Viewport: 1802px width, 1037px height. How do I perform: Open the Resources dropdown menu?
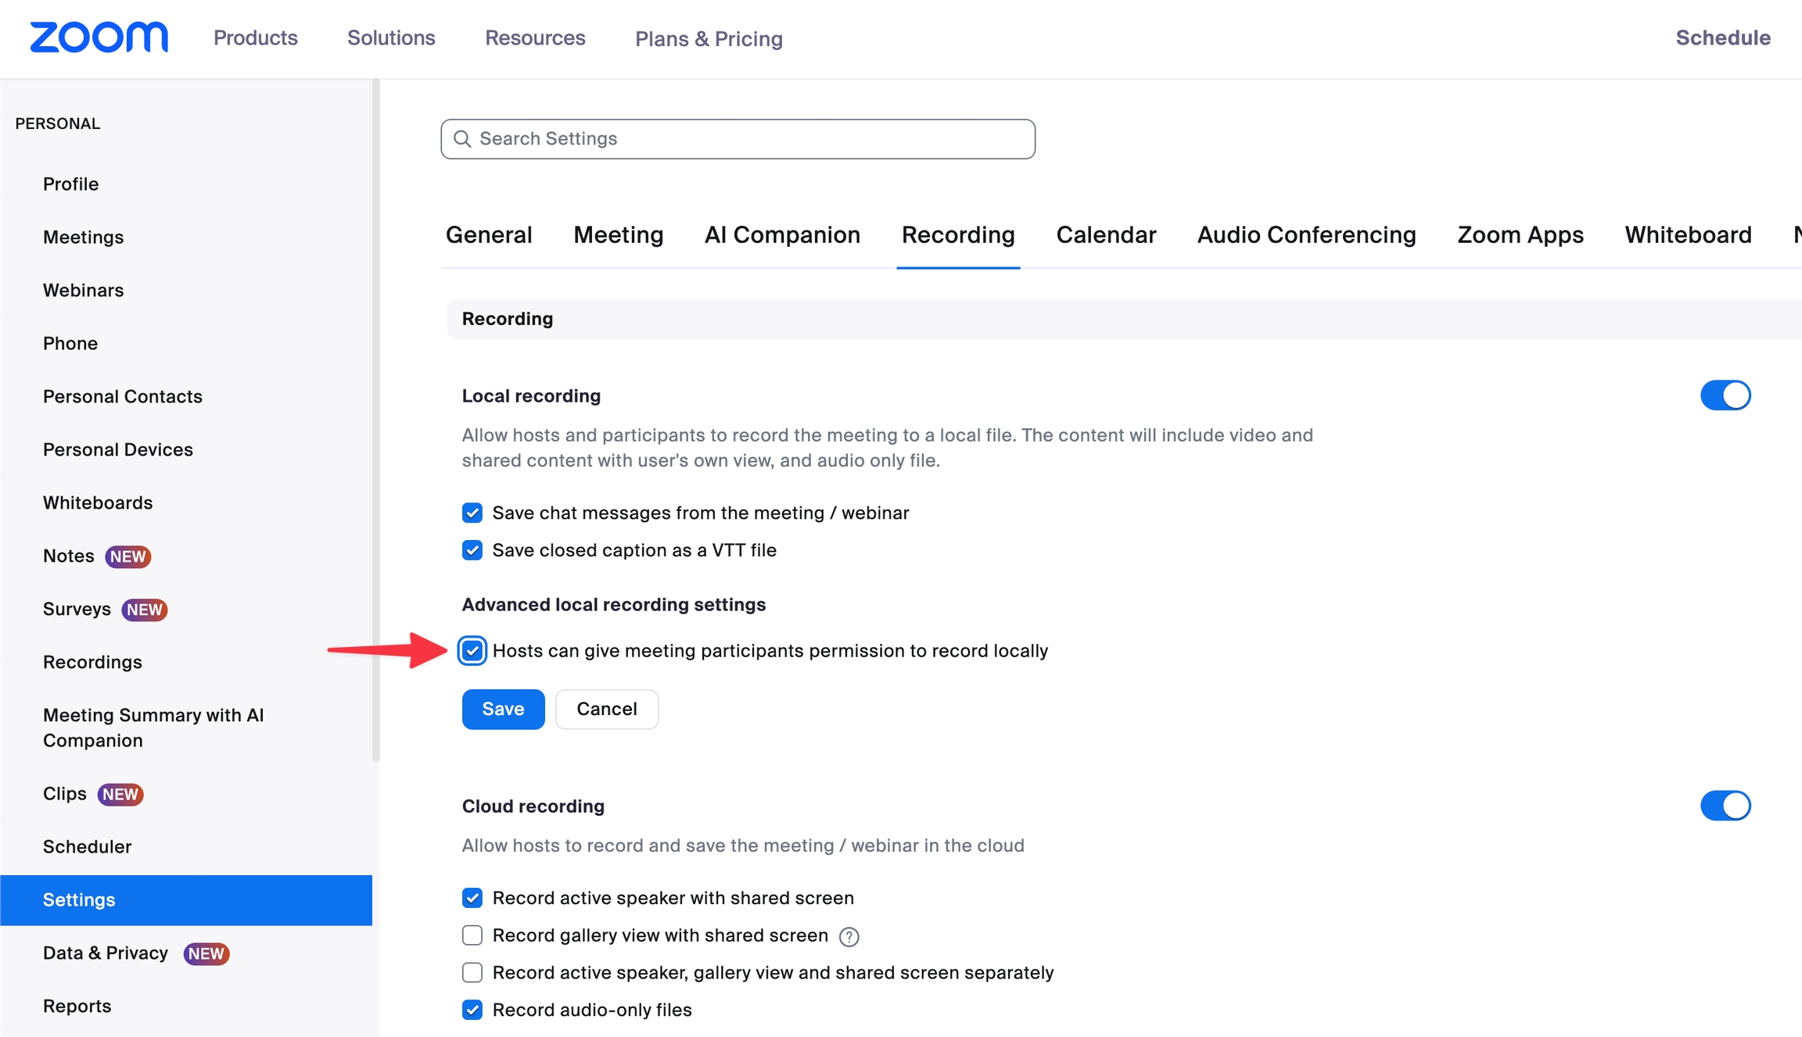[x=535, y=38]
